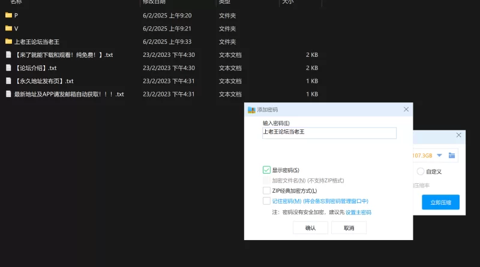Image resolution: width=480 pixels, height=267 pixels.
Task: Close the 添加密码 dialog
Action: (x=406, y=110)
